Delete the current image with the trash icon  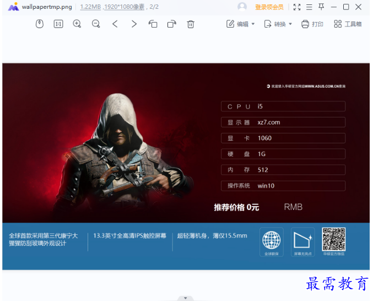click(191, 24)
